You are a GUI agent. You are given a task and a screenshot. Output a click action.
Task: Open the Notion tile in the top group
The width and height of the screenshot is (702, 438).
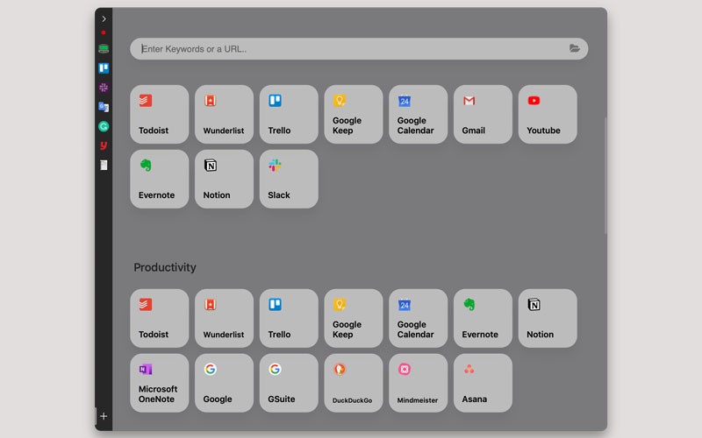point(224,179)
